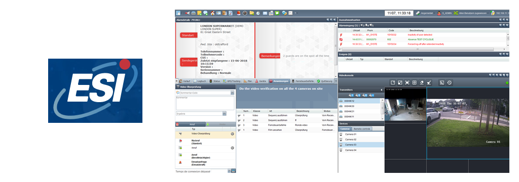Click the eraser icon in Videokonsole toolbar
This screenshot has width=519, height=182.
[x=421, y=82]
